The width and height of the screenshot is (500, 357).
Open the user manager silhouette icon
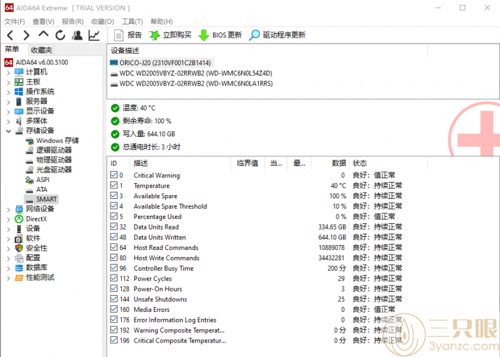pos(77,35)
